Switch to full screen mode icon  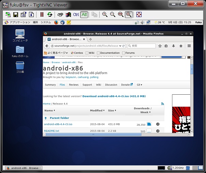[139, 14]
